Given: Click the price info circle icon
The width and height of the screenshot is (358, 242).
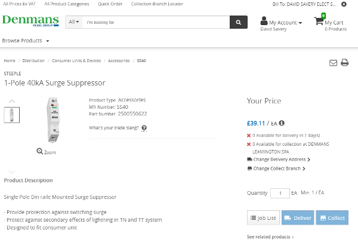Looking at the screenshot, I should (x=282, y=123).
